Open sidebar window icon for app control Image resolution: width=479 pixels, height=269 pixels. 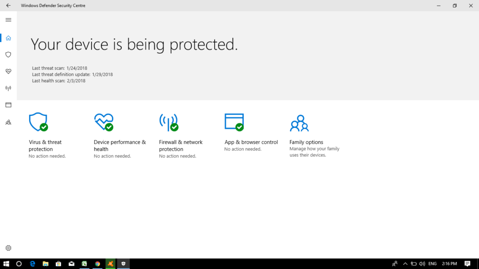(x=8, y=105)
